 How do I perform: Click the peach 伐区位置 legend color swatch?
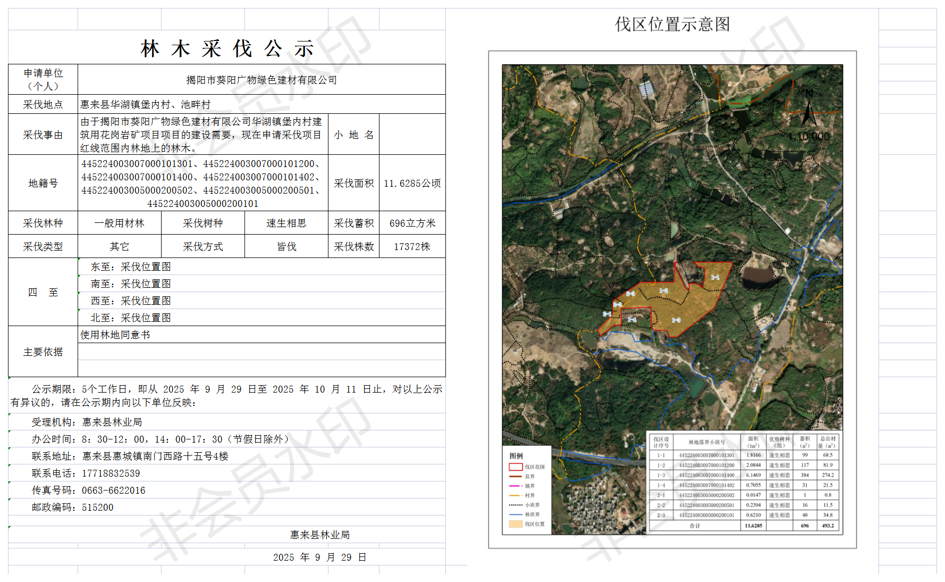516,525
